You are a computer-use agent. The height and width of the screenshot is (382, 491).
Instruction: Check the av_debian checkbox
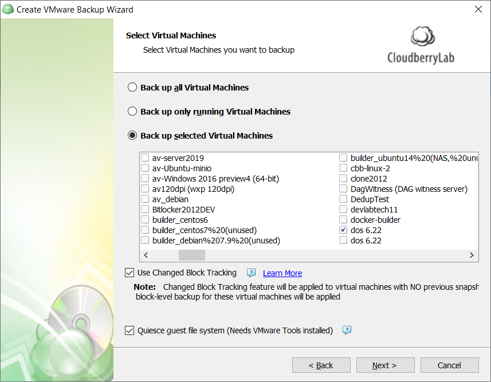(x=145, y=199)
